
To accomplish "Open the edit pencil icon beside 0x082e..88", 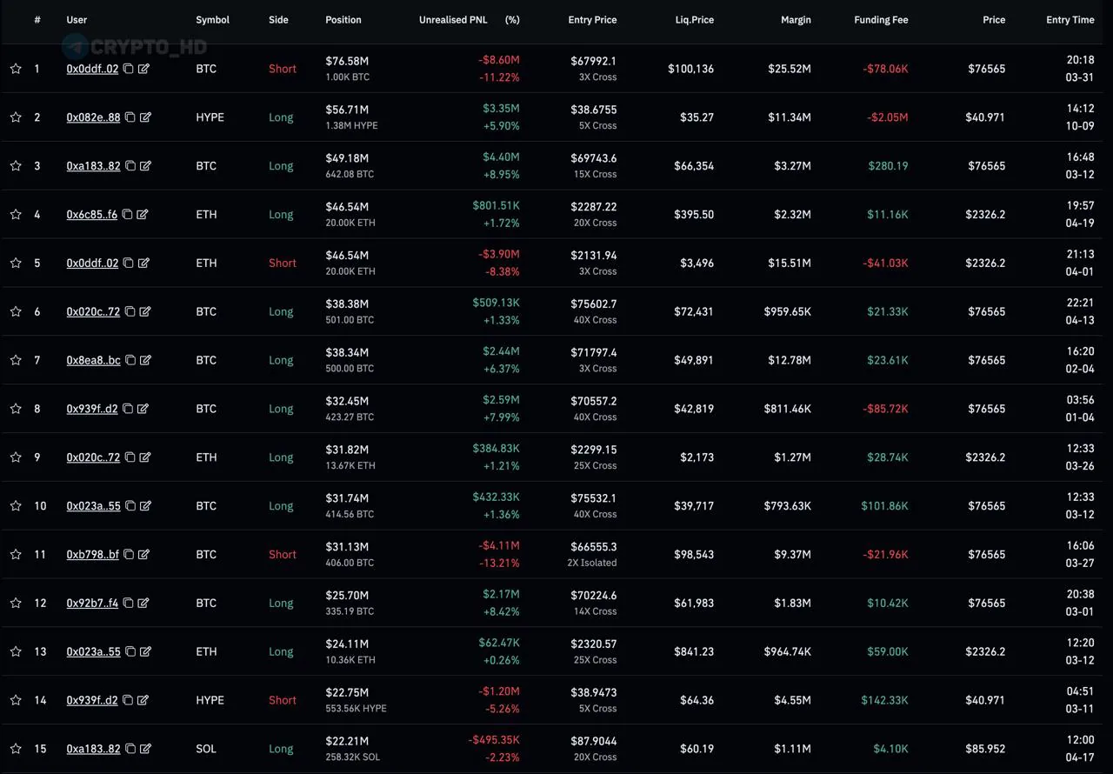I will (x=145, y=117).
